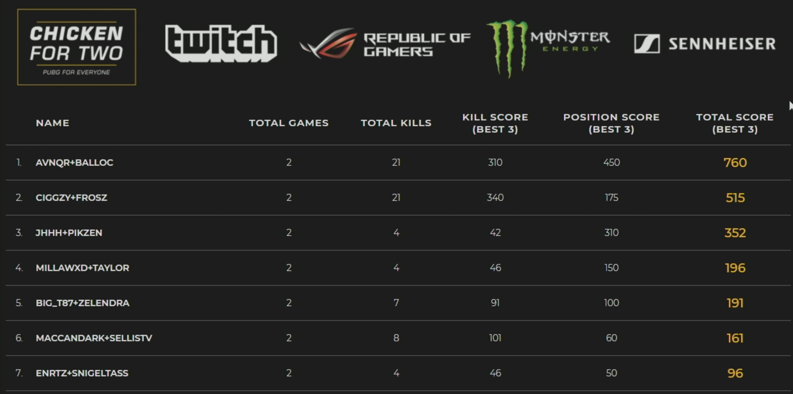Open the MACCANDARK+SELLISTV team row

[398, 338]
